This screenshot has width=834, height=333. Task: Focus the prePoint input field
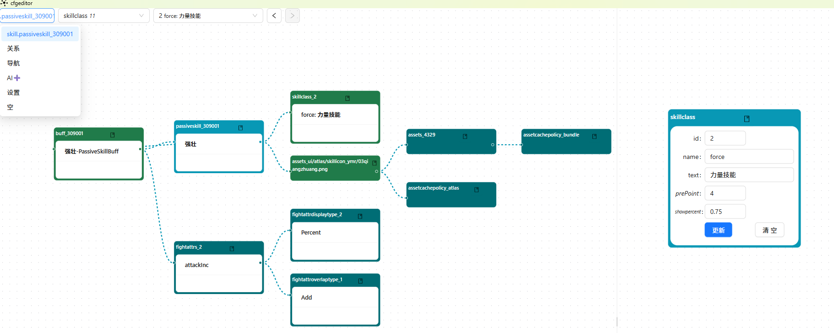point(725,193)
